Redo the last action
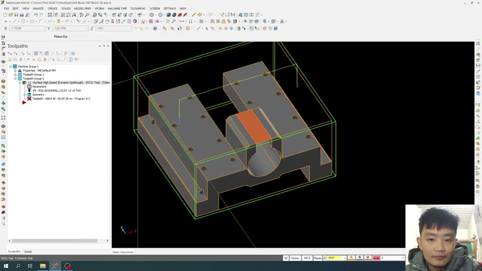 coord(41,15)
